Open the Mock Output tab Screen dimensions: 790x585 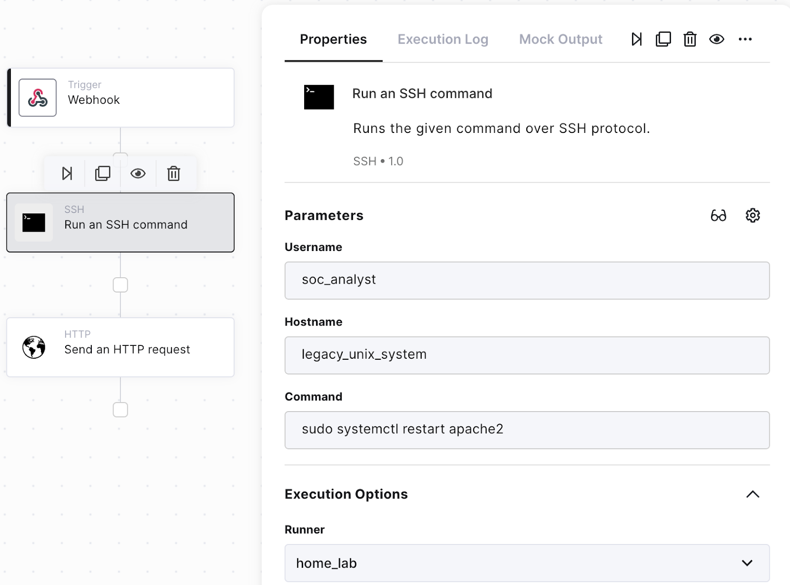click(x=560, y=40)
